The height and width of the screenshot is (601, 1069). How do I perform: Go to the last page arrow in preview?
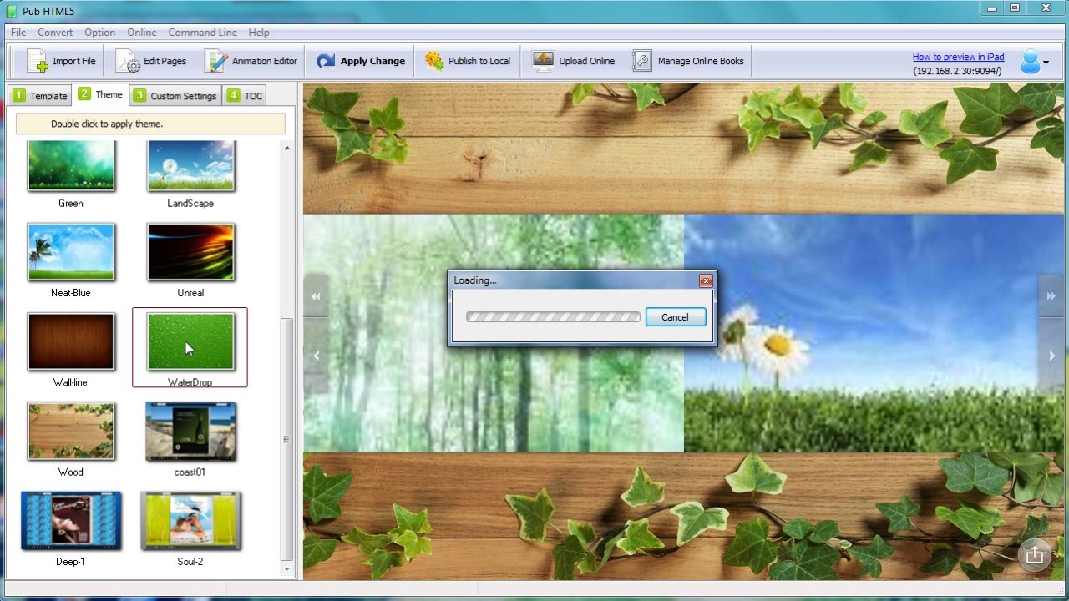click(x=1051, y=295)
